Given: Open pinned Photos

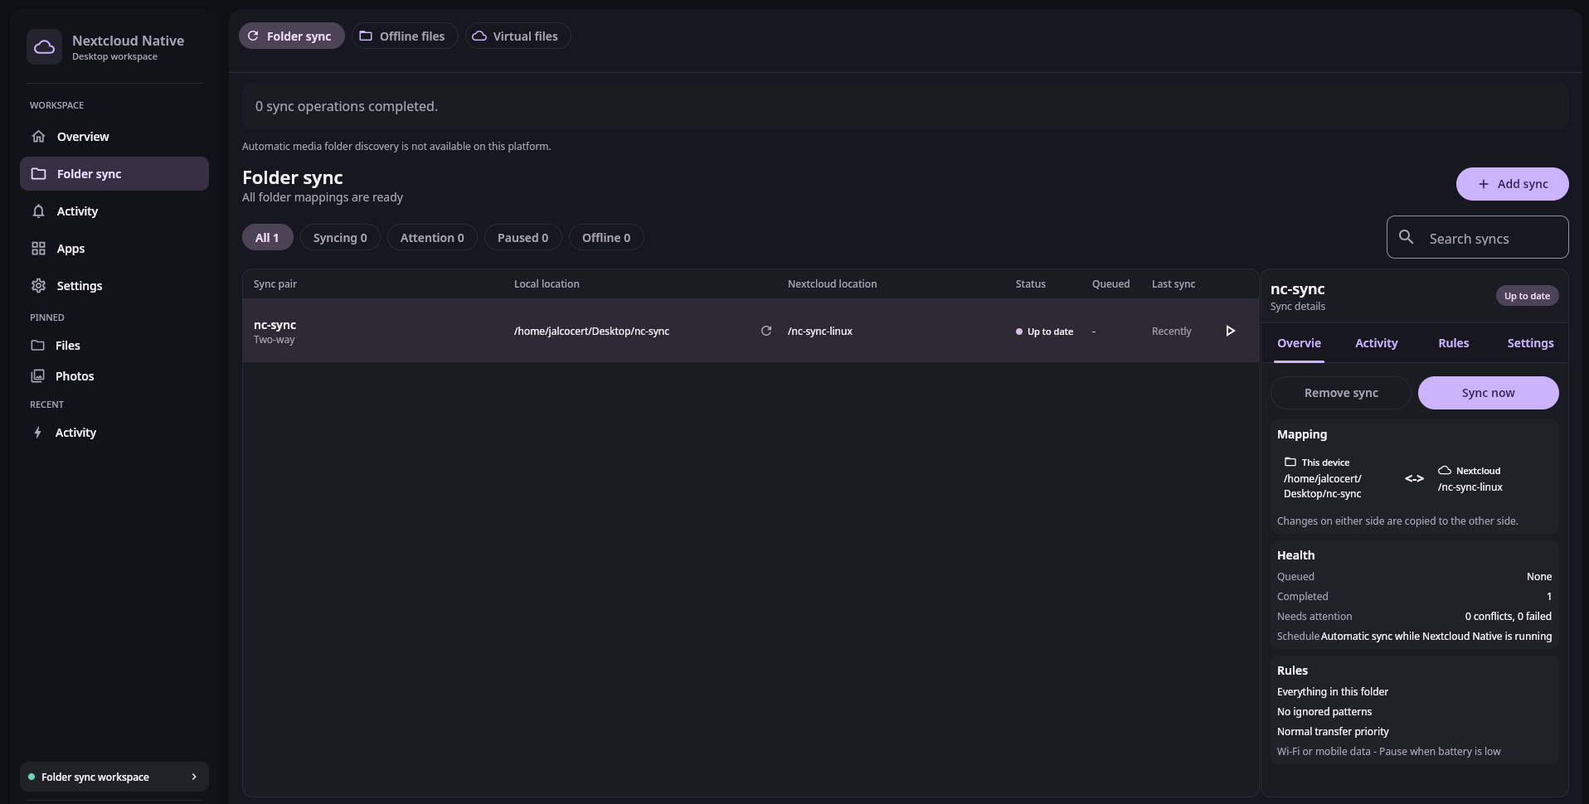Looking at the screenshot, I should click(x=114, y=376).
